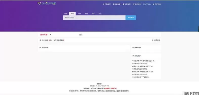Switch to the 360 search tab
The image size is (199, 95).
point(93,14)
